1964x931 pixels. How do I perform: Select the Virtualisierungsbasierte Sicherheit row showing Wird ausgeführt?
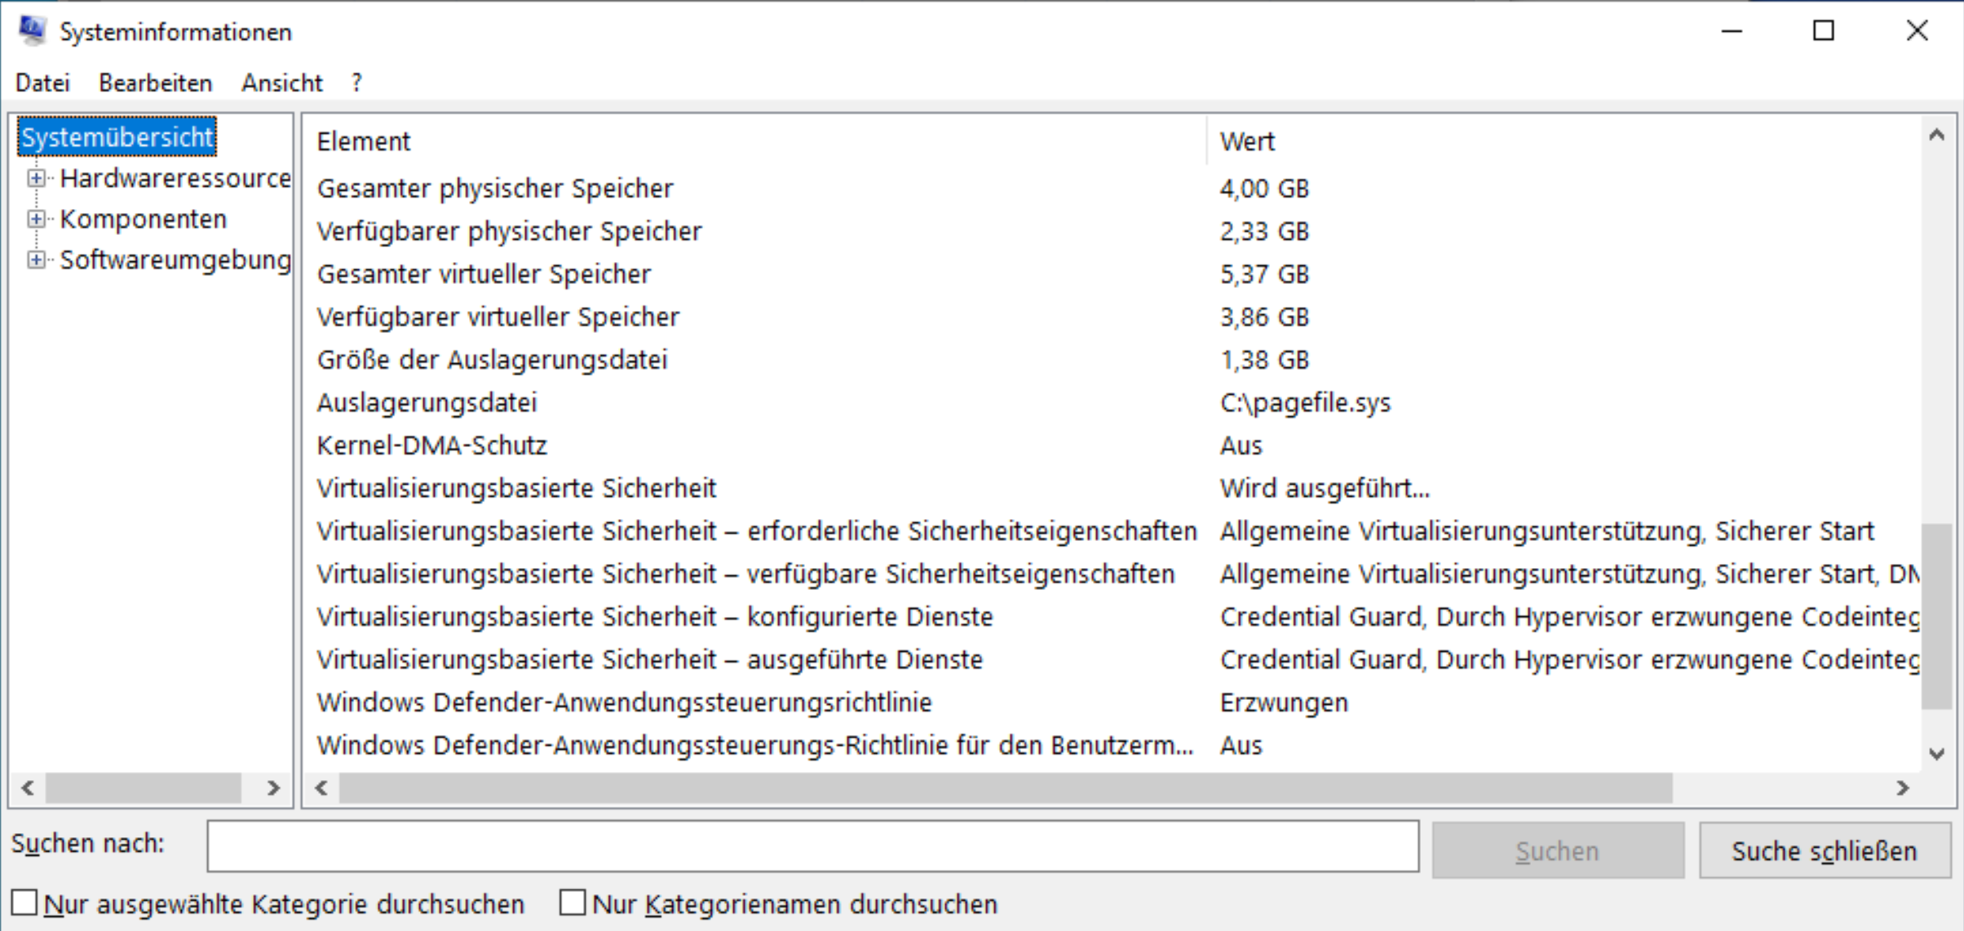1112,488
